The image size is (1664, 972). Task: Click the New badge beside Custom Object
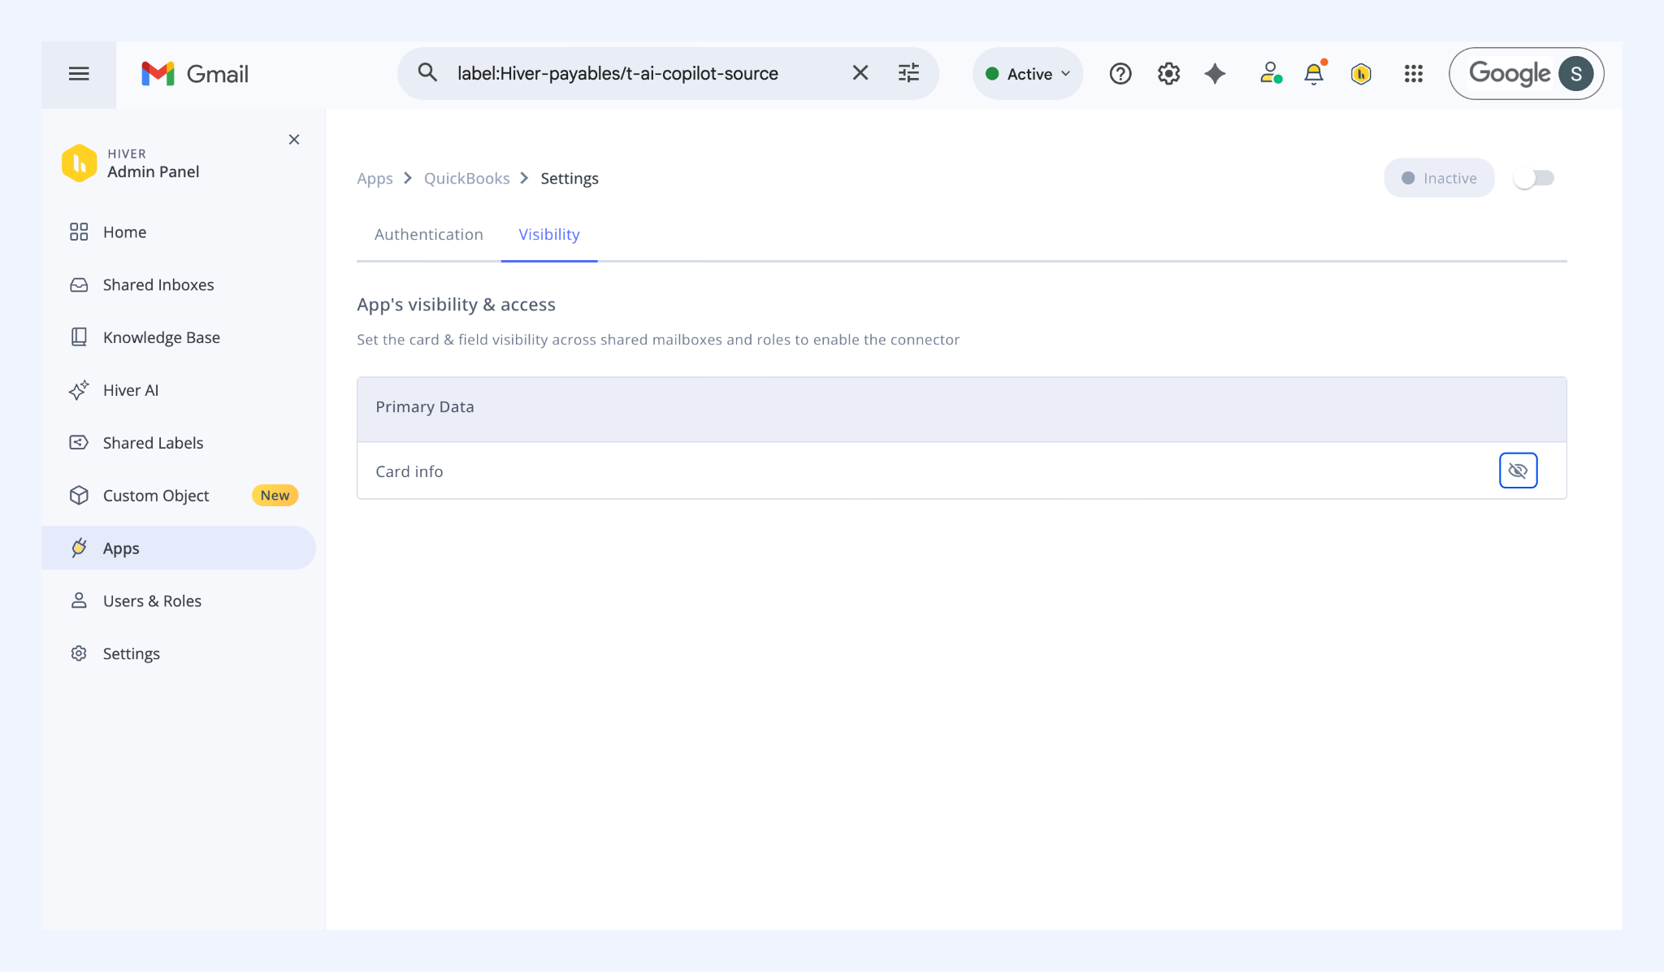(x=275, y=496)
